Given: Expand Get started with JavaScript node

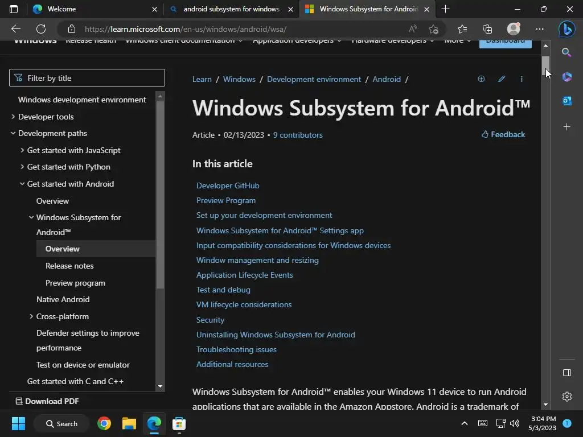Looking at the screenshot, I should click(22, 150).
